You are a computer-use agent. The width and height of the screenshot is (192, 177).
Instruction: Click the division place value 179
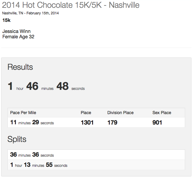tap(112, 122)
